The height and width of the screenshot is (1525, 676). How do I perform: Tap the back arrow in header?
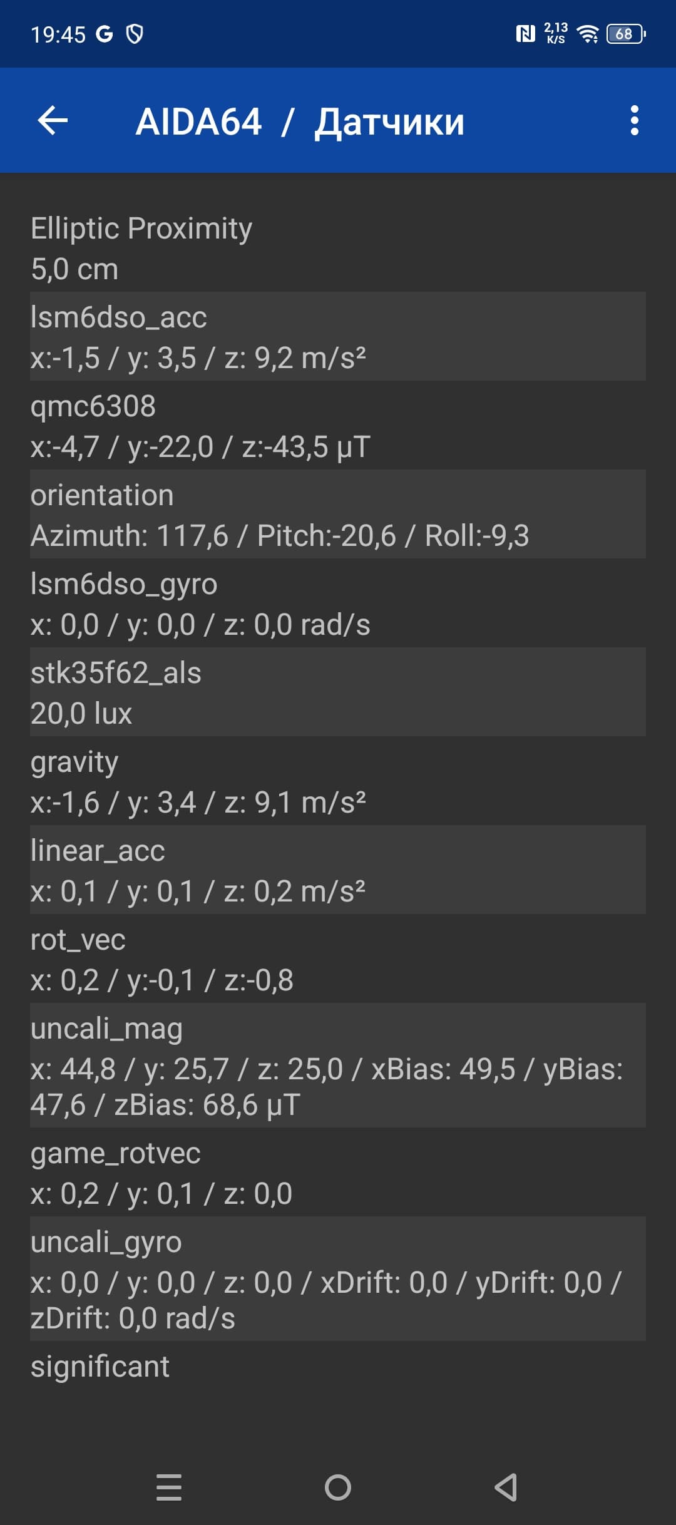[x=53, y=120]
